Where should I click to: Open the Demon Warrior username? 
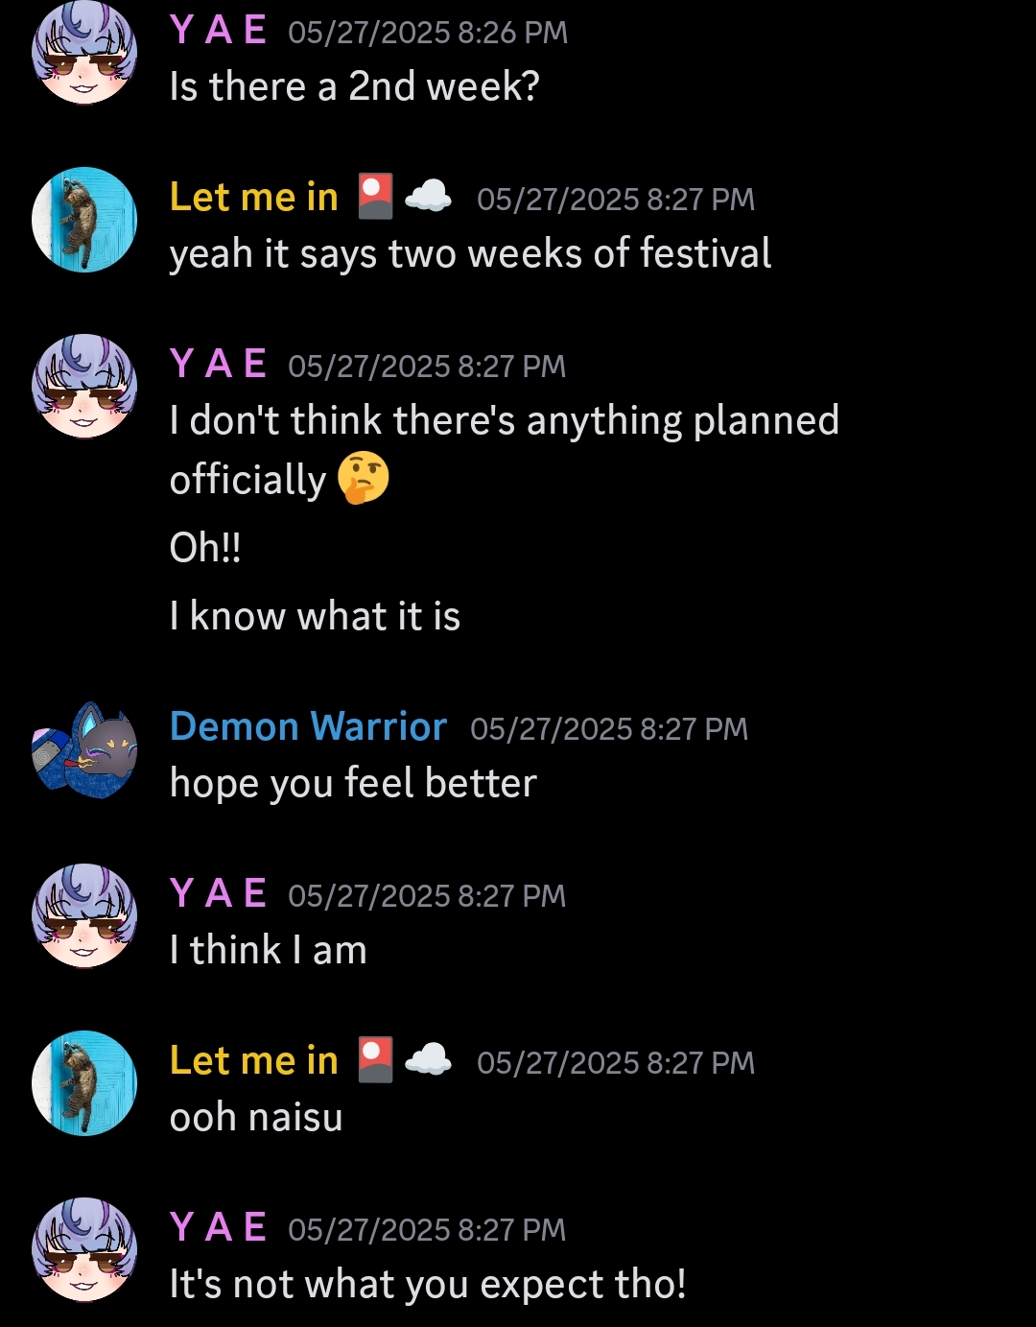(308, 726)
